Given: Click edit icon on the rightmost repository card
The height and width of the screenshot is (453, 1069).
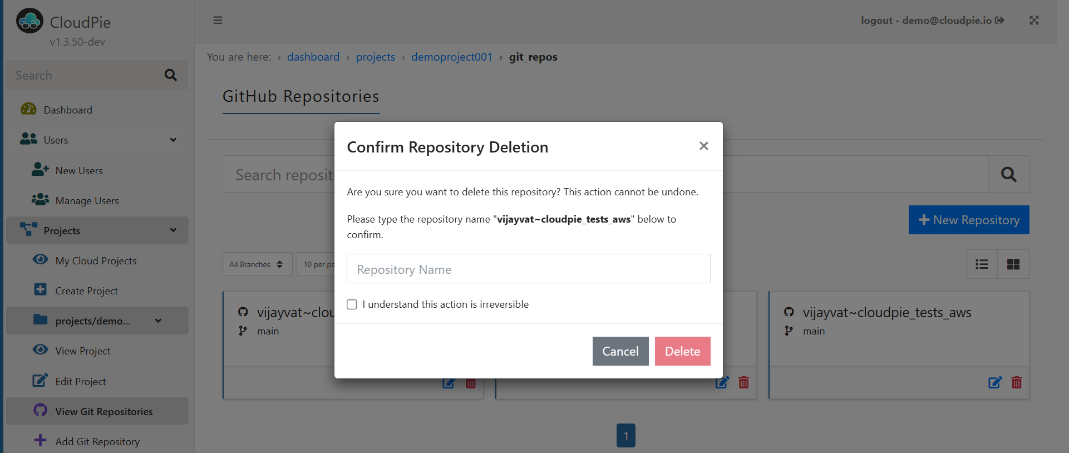Looking at the screenshot, I should (x=995, y=382).
